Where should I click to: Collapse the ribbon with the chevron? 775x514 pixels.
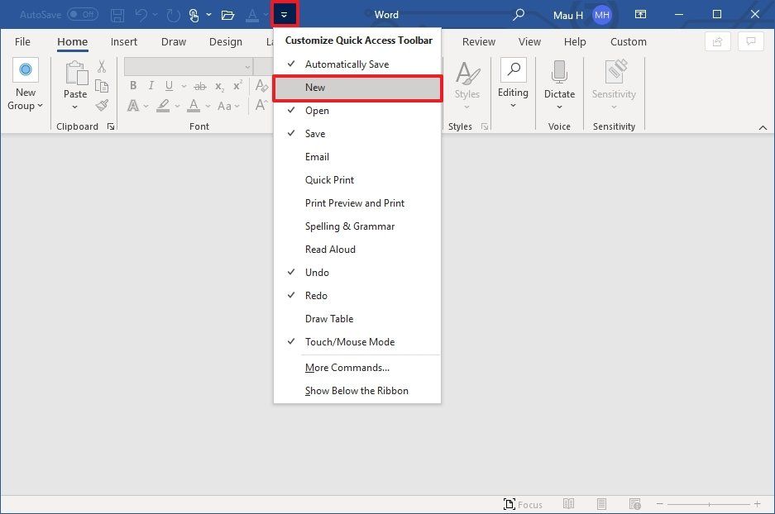763,128
